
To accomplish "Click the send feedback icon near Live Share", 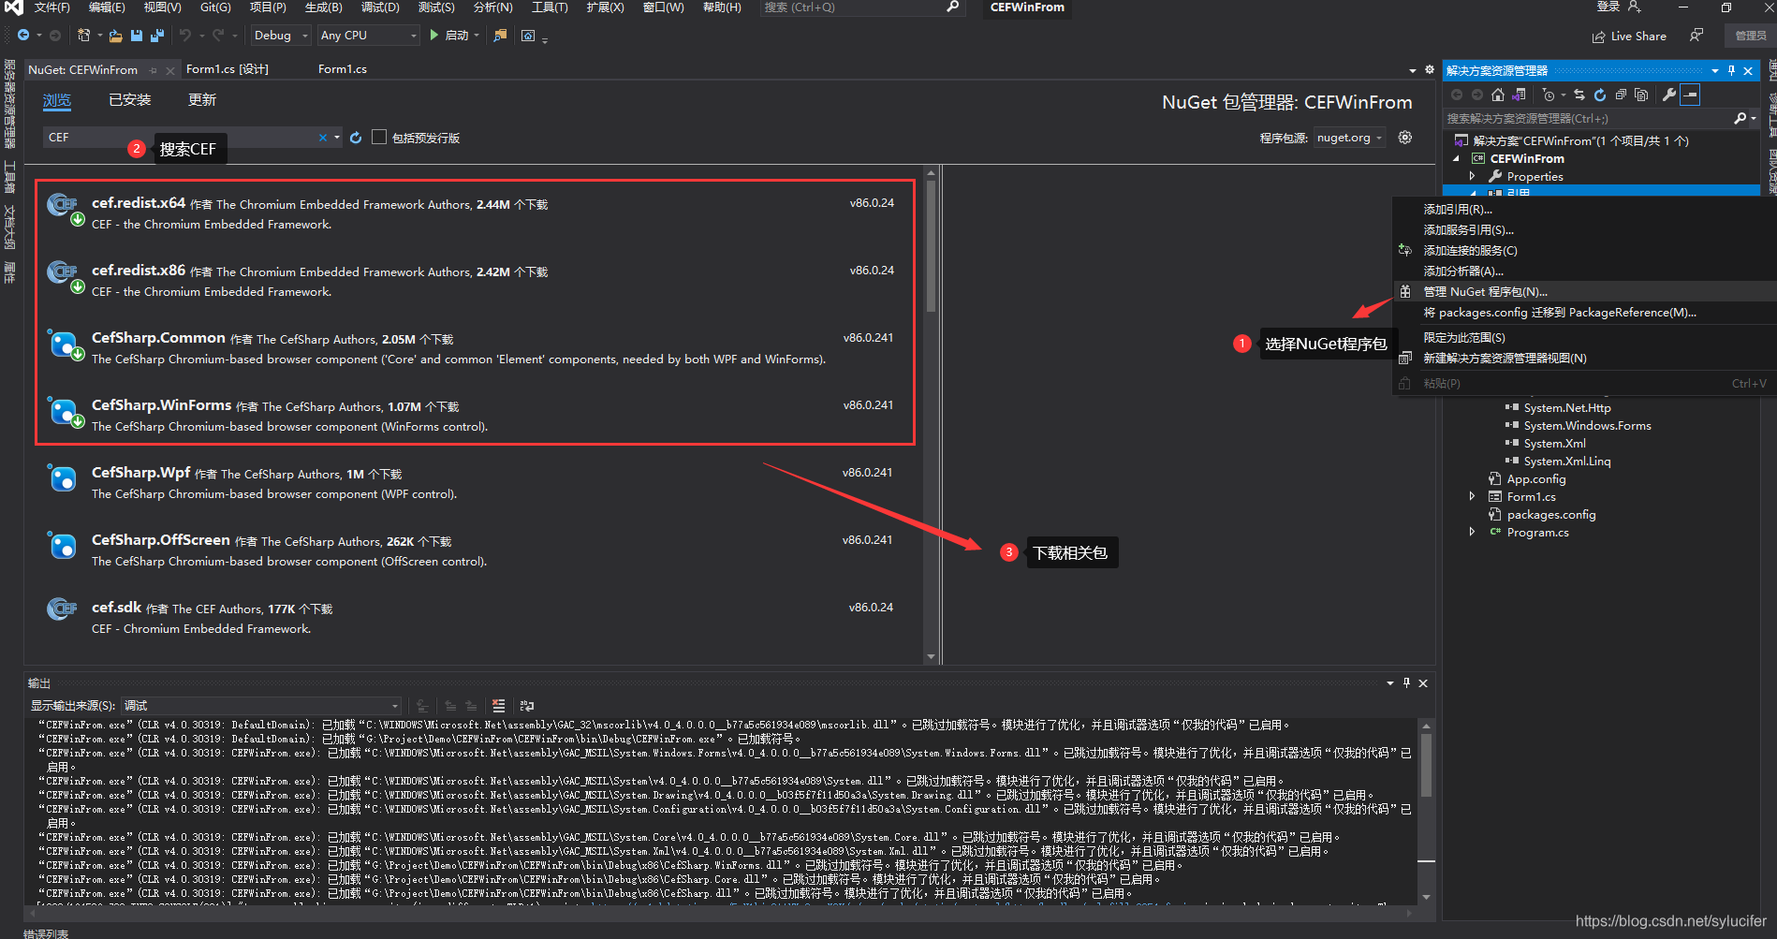I will pos(1696,36).
